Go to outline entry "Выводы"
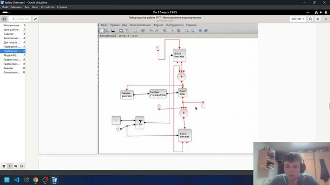This screenshot has height=185, width=330. coord(12,68)
